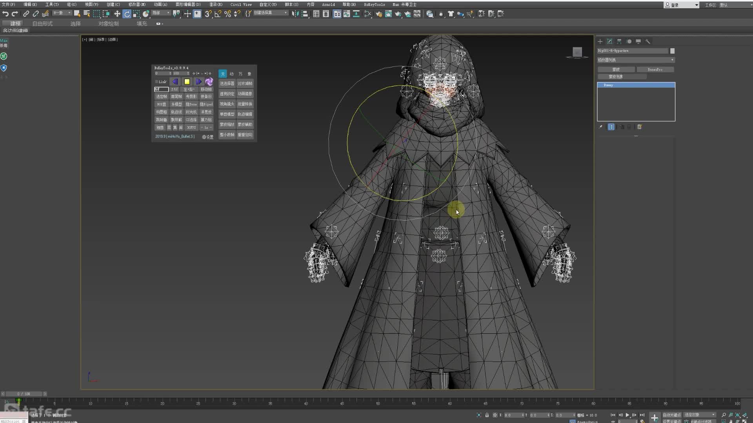Switch to the 自由形式 ribbon tab
Image resolution: width=753 pixels, height=423 pixels.
42,23
